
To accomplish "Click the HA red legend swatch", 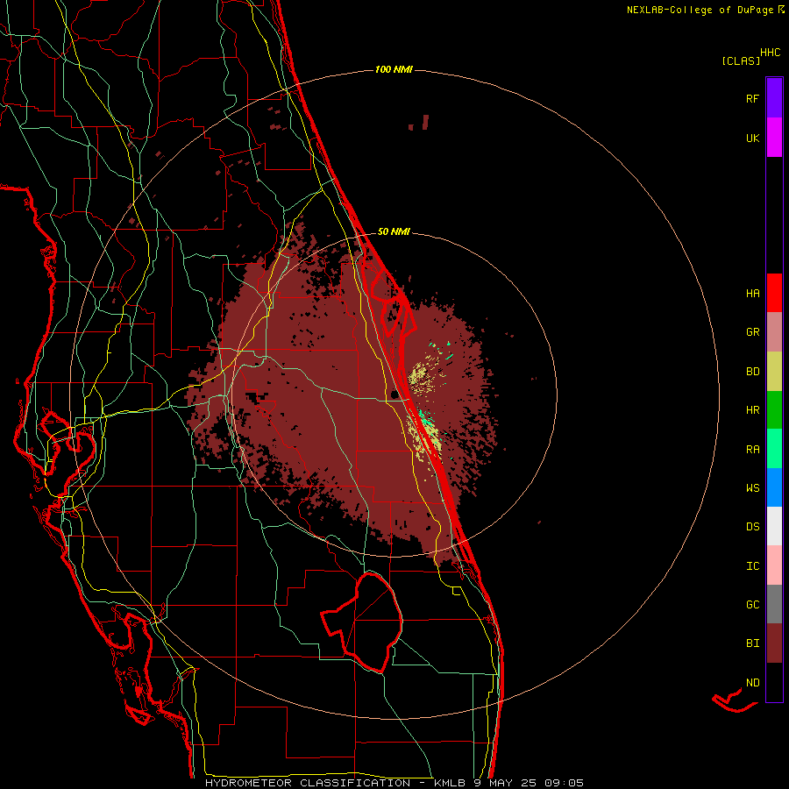I will click(774, 293).
